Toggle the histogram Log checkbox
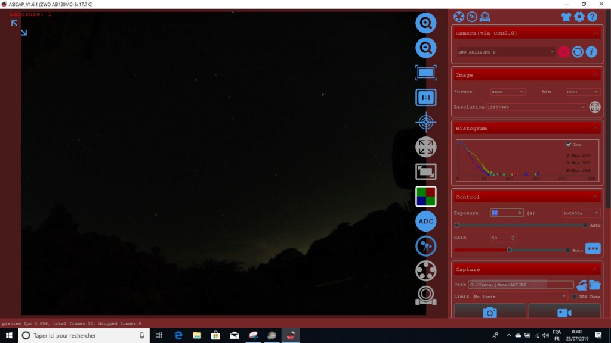The width and height of the screenshot is (611, 343). coord(569,144)
